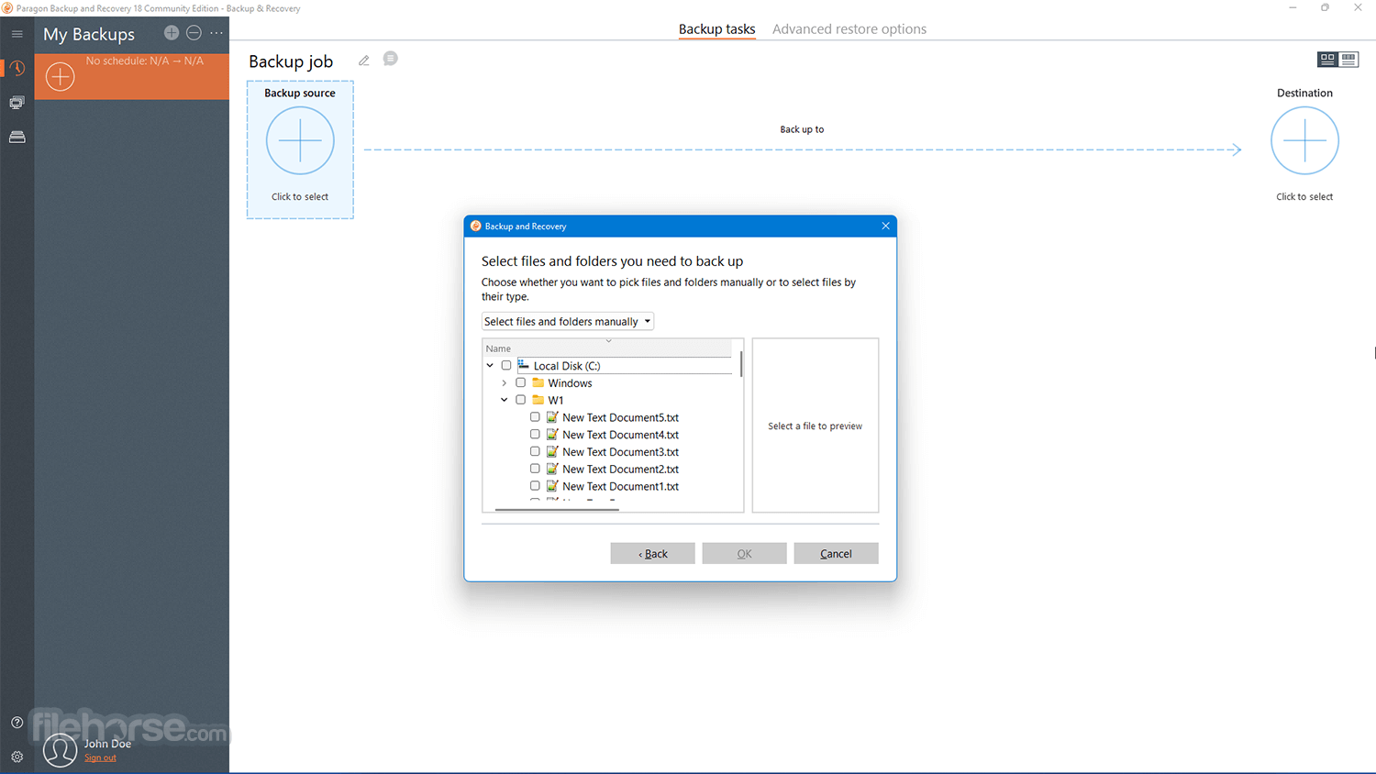Select New Text Document2.txt file name

point(620,469)
